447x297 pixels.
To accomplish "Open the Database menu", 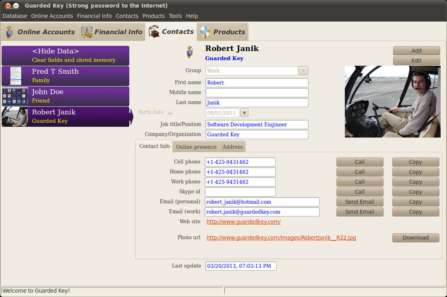I will pos(15,16).
